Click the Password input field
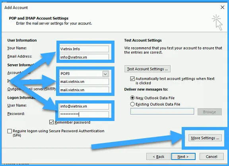 click(84, 114)
